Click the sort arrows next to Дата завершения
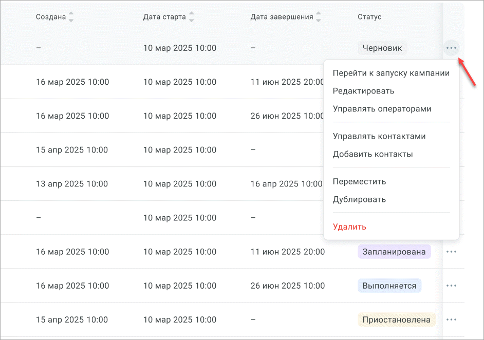Image resolution: width=484 pixels, height=340 pixels. pyautogui.click(x=319, y=17)
